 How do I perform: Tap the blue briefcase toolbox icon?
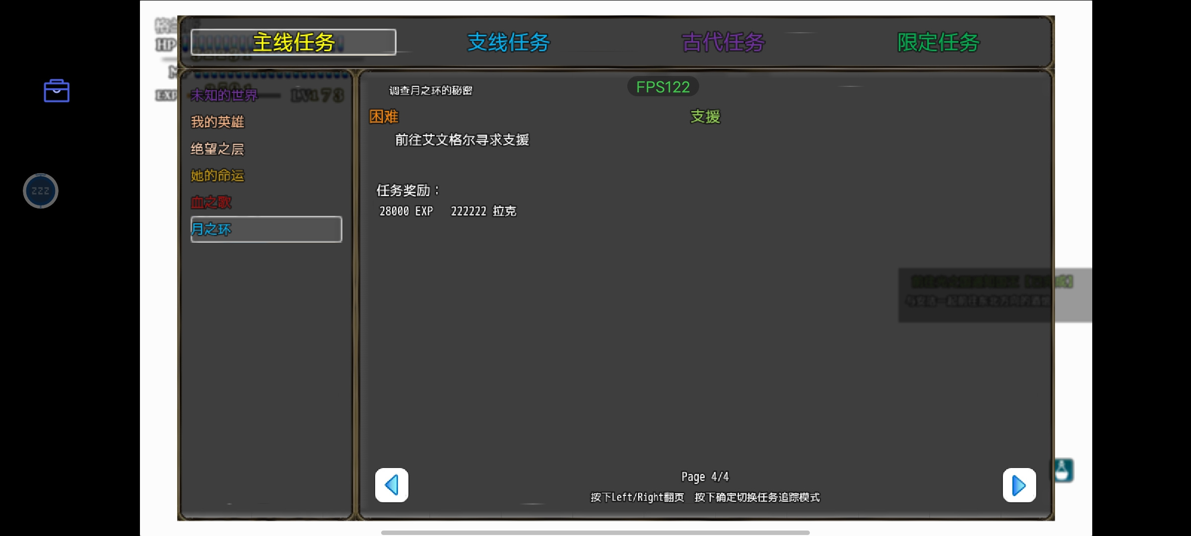click(x=57, y=91)
